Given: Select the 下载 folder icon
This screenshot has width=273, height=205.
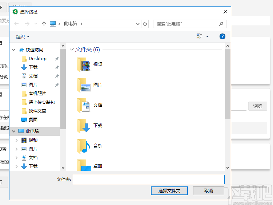Looking at the screenshot, I should [84, 126].
